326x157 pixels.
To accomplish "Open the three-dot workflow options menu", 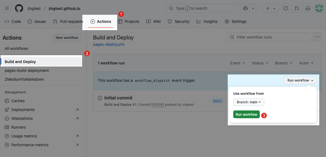I will [317, 37].
